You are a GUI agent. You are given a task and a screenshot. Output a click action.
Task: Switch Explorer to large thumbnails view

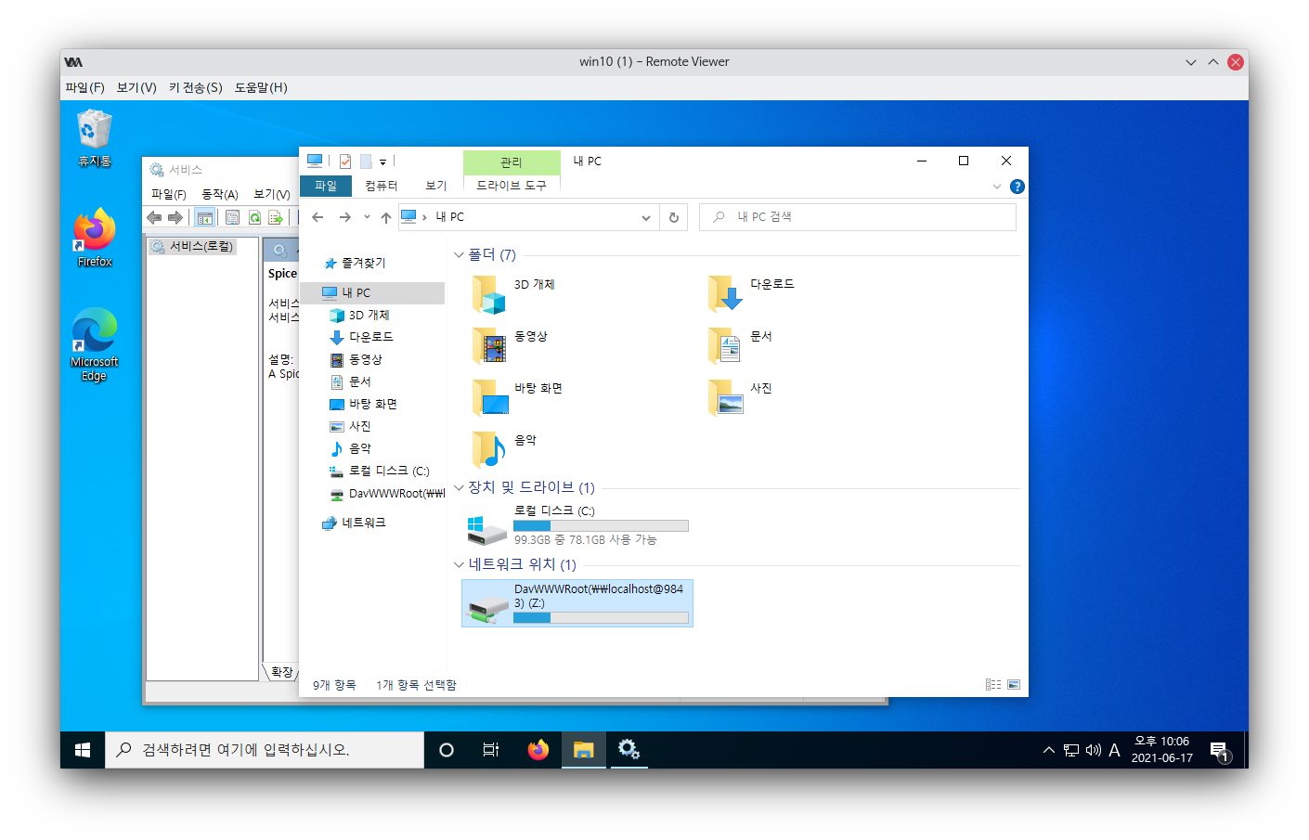point(1014,684)
